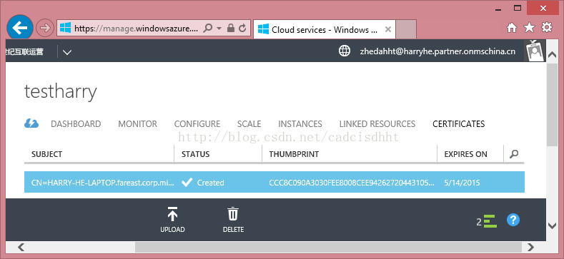Click the horizontal scrollbar right arrow
This screenshot has height=259, width=564.
point(530,247)
